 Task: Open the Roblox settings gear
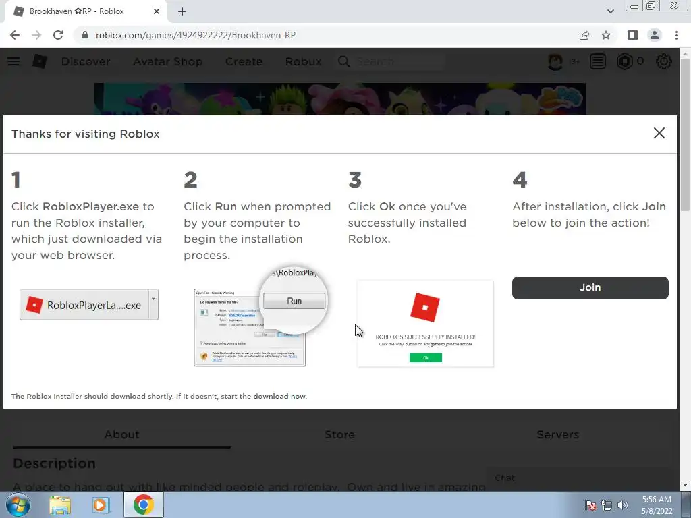coord(664,61)
